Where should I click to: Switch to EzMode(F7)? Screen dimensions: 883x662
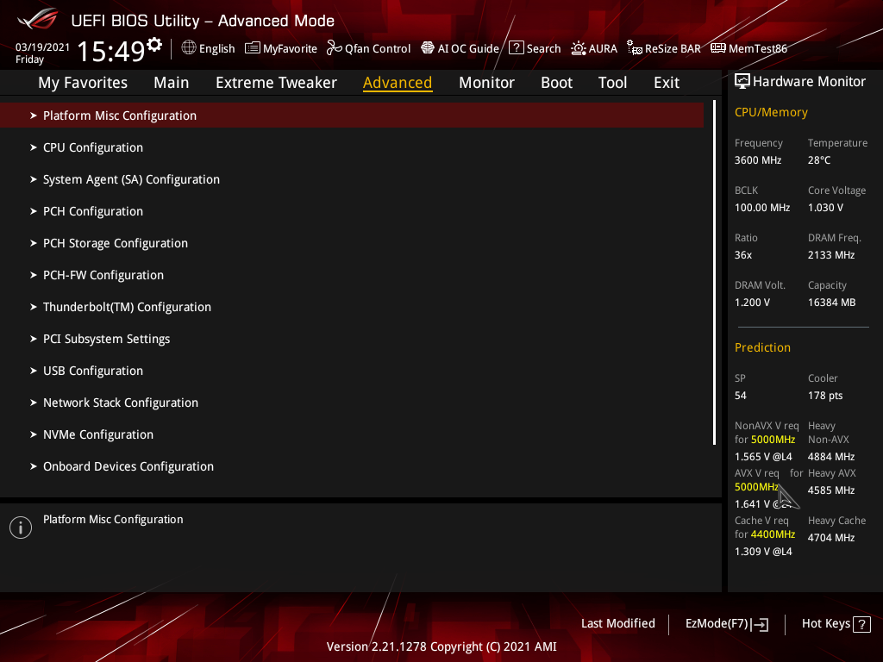click(726, 624)
